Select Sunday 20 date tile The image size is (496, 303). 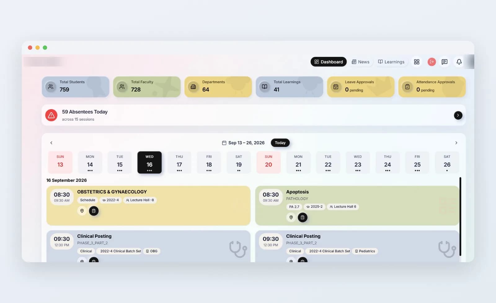268,162
